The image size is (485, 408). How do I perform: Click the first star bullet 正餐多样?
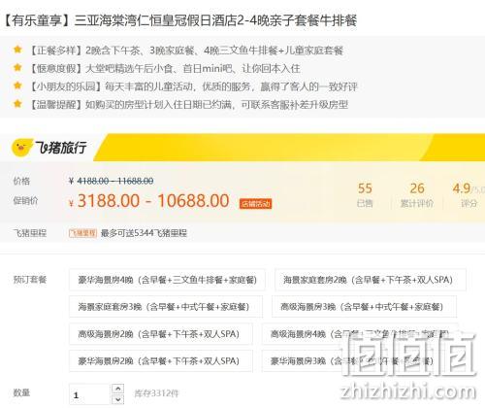(x=17, y=50)
